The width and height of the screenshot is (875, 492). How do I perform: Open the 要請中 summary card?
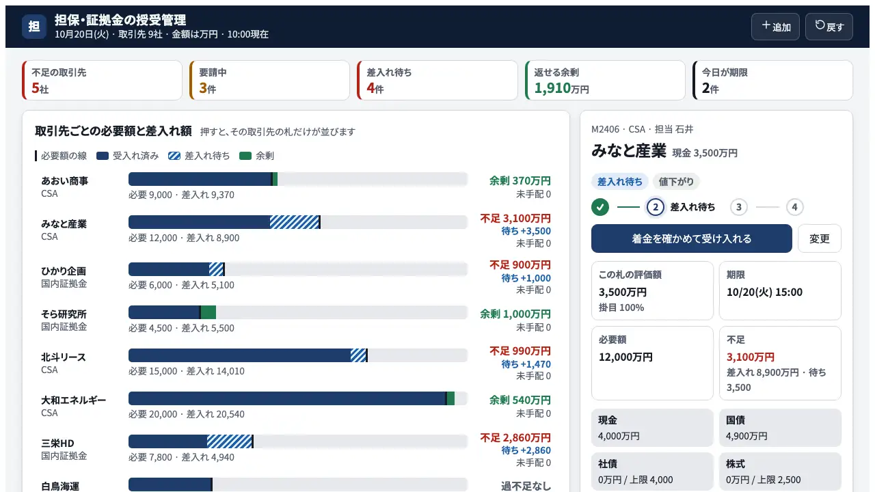click(270, 81)
